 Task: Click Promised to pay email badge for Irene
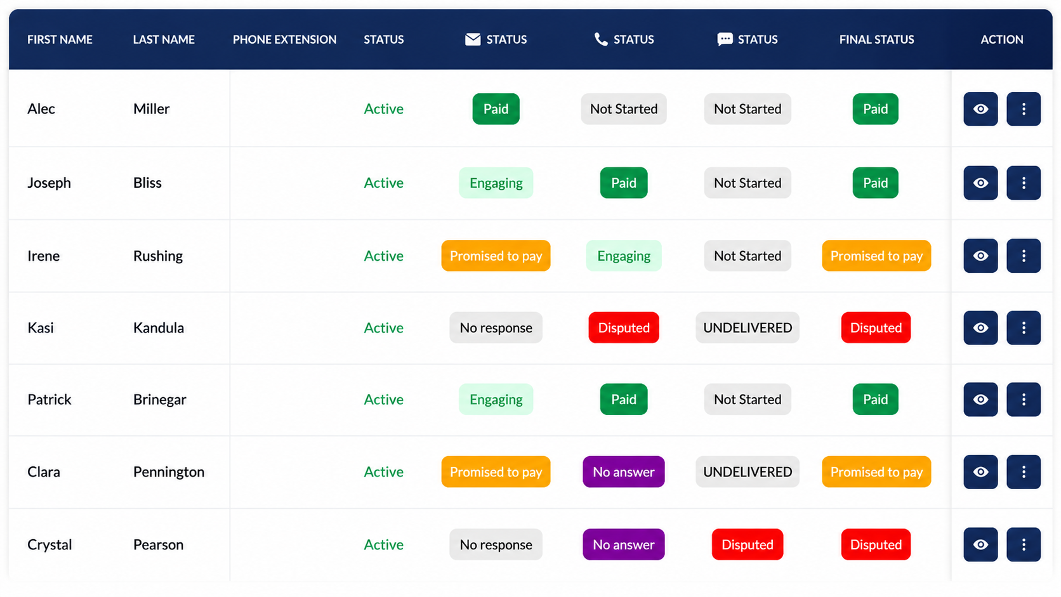[x=496, y=256]
